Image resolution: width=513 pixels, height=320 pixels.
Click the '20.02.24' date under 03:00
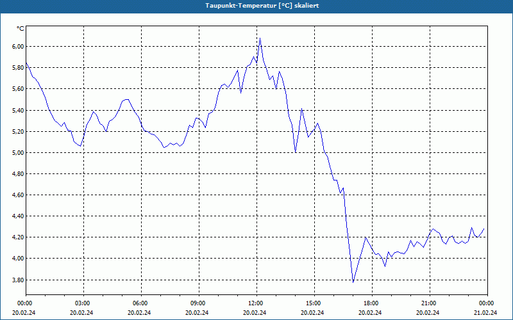point(82,312)
